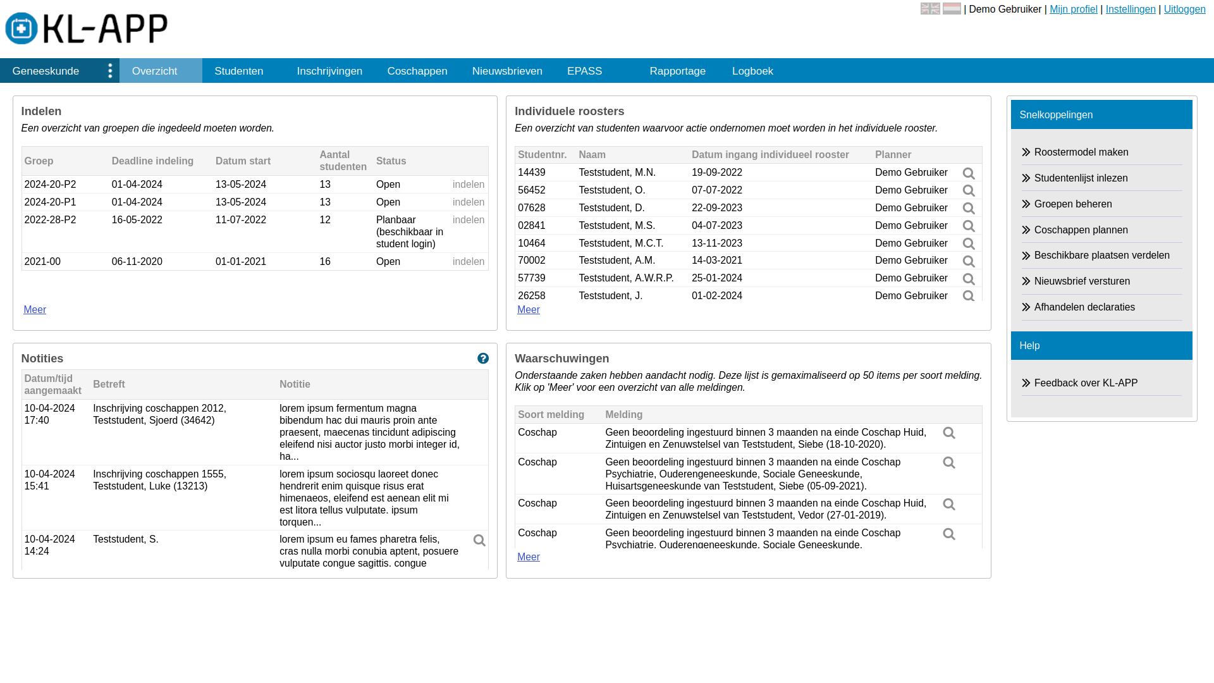Open warning about Siebe dated 05-09-2021
The width and height of the screenshot is (1214, 683).
click(x=949, y=462)
